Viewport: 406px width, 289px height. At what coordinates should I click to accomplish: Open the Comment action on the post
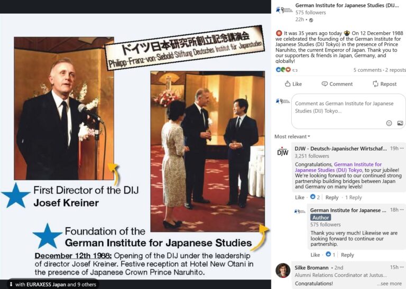tap(337, 84)
